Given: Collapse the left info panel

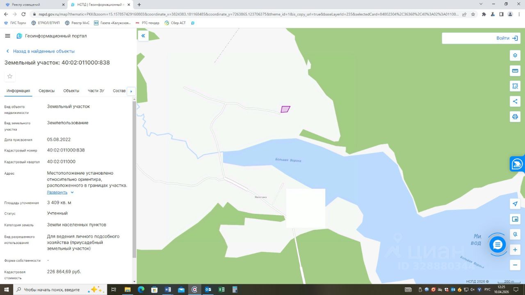Looking at the screenshot, I should click(x=143, y=36).
